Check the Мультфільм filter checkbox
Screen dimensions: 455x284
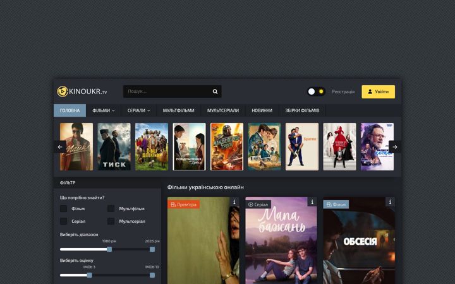pos(111,208)
